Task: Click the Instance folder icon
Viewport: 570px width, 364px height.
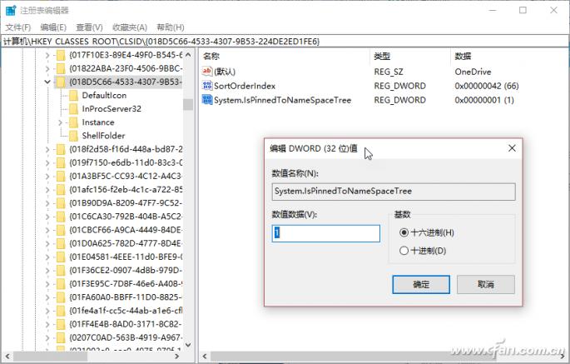Action: click(73, 122)
